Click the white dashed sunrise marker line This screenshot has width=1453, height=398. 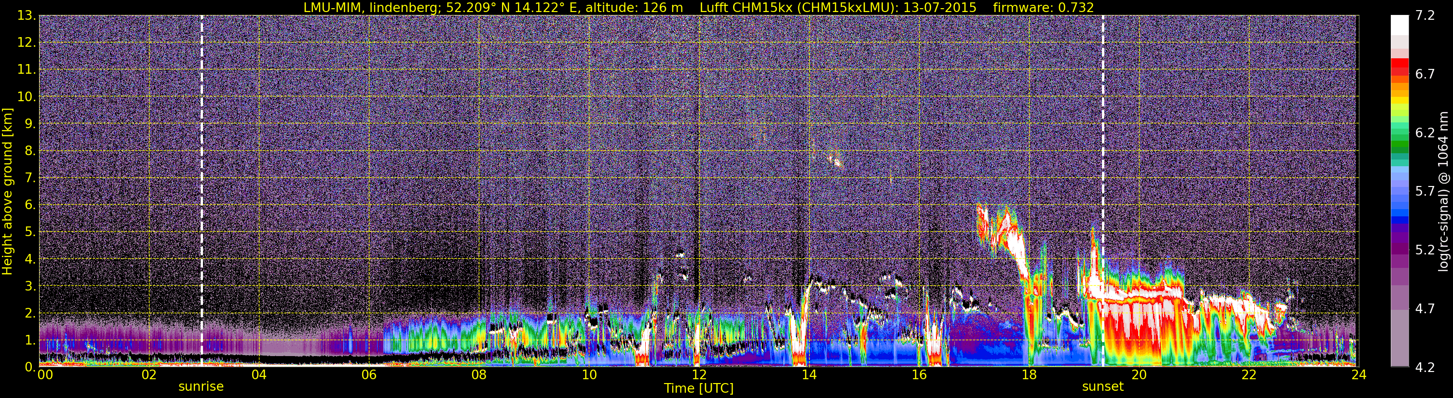pos(202,191)
